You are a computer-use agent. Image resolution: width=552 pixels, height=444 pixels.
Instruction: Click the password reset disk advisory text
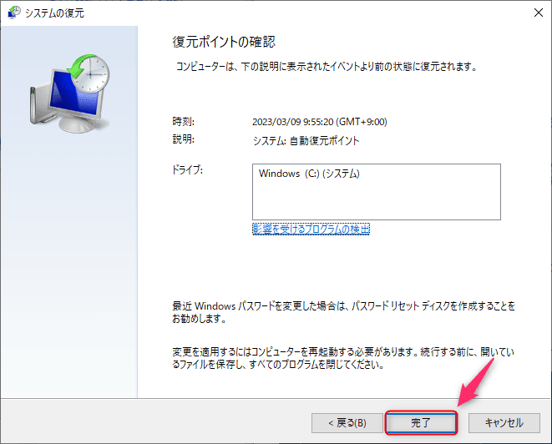(343, 312)
